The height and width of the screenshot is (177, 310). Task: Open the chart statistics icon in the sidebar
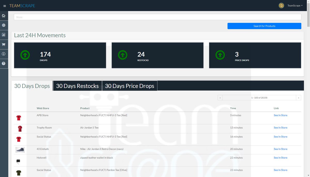(4, 35)
